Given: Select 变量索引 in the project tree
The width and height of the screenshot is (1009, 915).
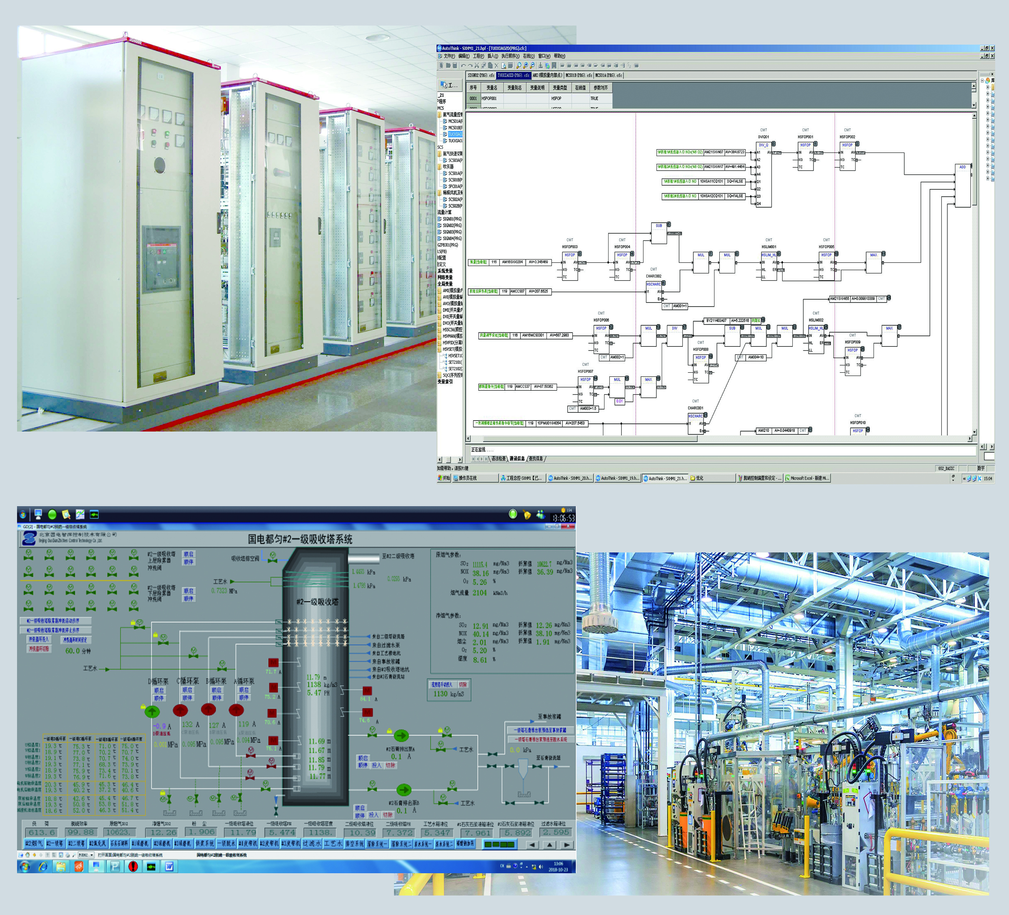Looking at the screenshot, I should 445,381.
